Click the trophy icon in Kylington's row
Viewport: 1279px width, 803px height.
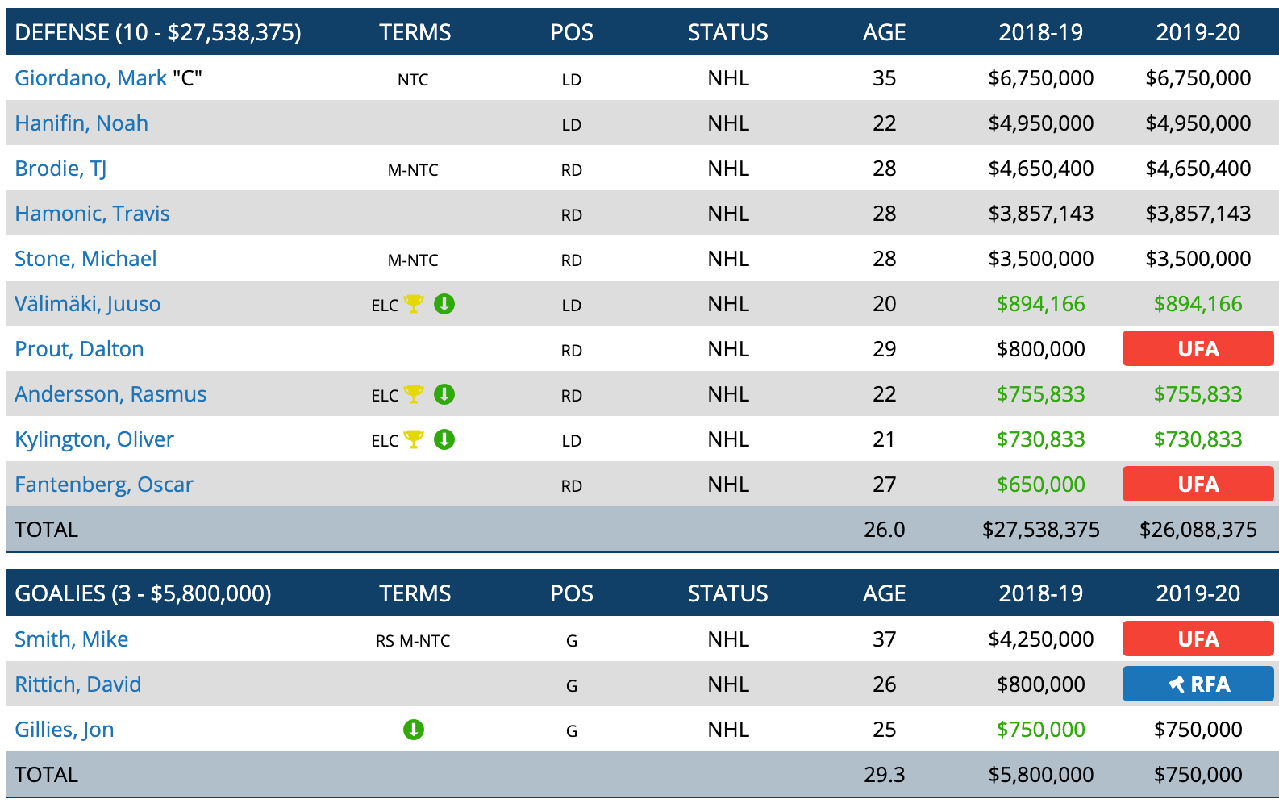(x=414, y=439)
